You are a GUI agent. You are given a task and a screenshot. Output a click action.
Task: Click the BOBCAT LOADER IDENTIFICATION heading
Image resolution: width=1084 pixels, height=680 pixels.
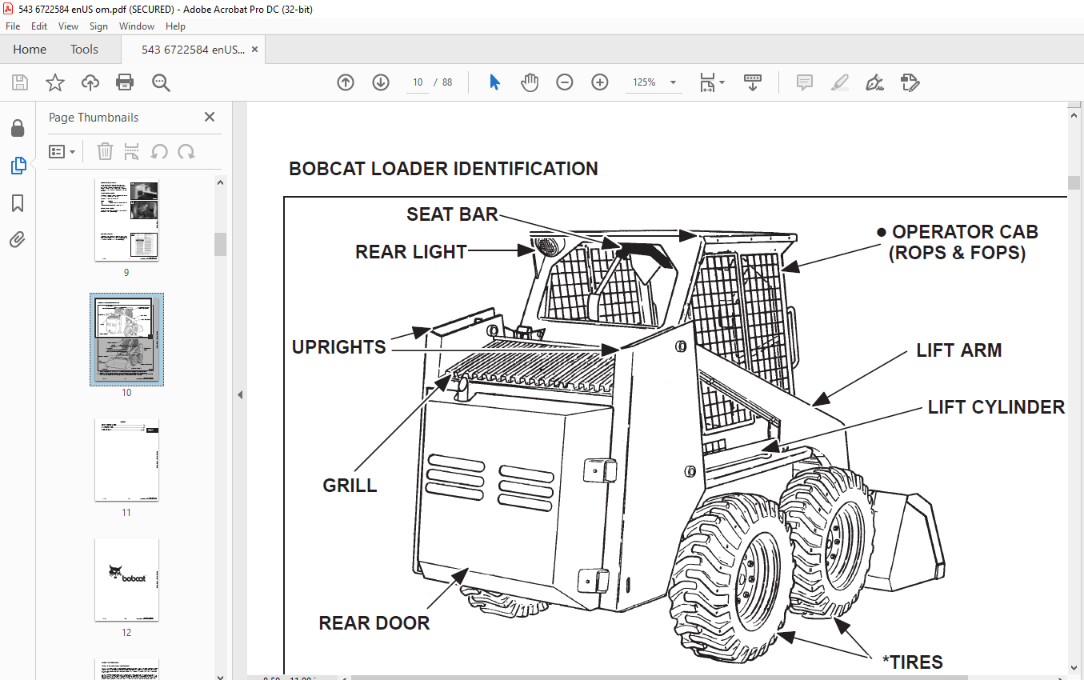[x=443, y=169]
